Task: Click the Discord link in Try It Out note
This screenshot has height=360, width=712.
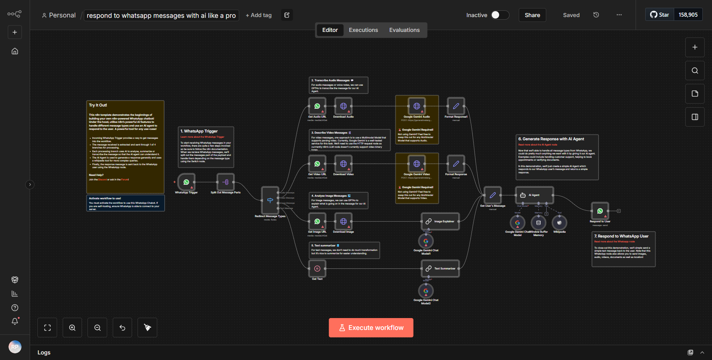Action: point(102,180)
